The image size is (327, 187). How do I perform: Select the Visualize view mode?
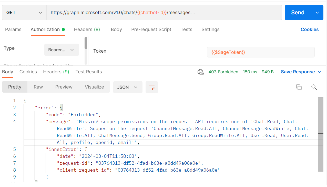(x=94, y=87)
